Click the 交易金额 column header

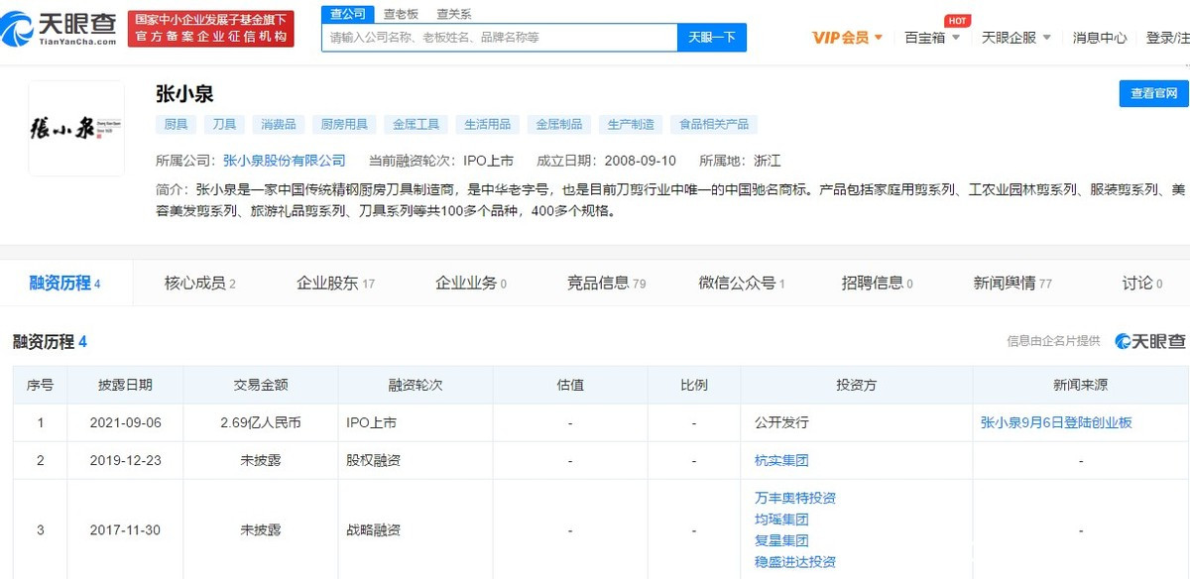pos(261,385)
